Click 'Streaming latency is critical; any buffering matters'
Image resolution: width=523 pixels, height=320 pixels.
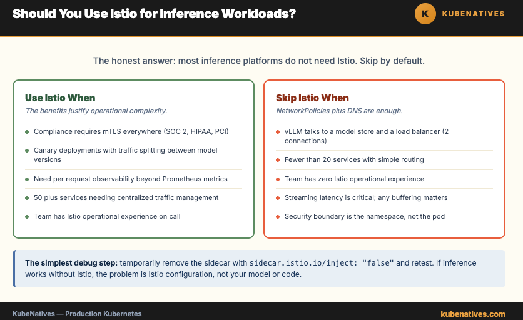(366, 197)
